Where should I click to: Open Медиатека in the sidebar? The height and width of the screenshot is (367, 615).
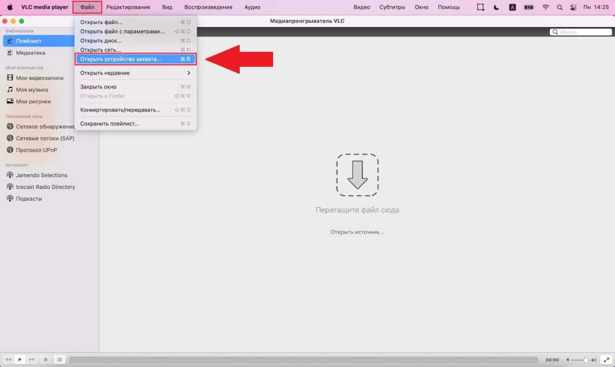click(x=30, y=53)
